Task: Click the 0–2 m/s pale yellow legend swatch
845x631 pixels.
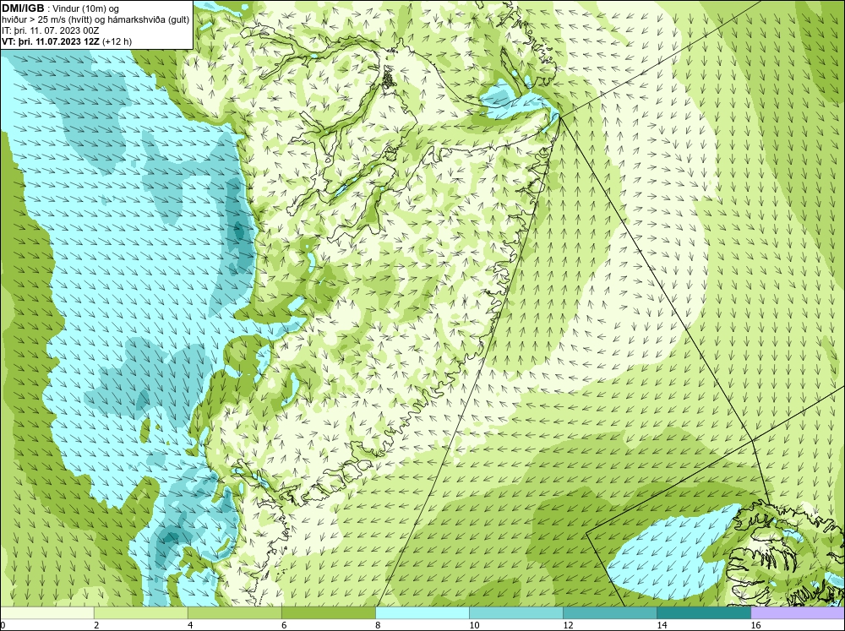Action: (x=47, y=613)
